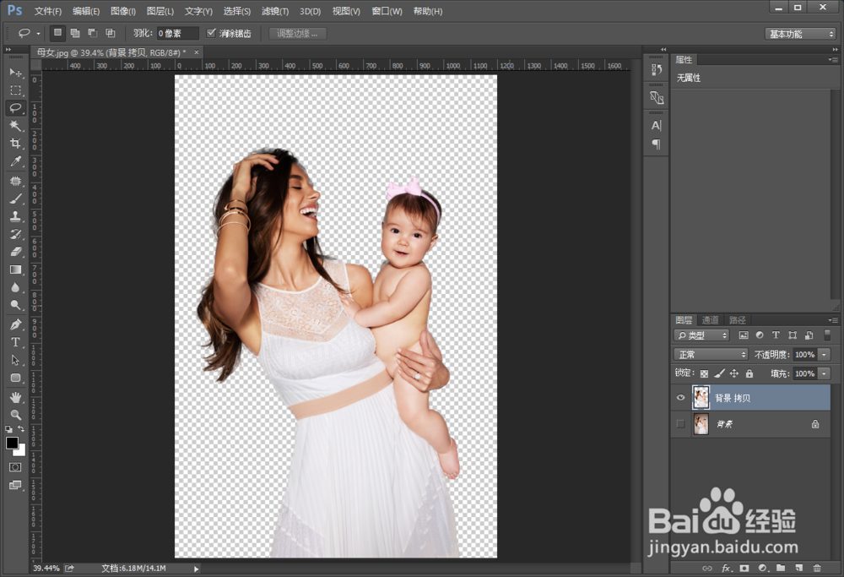Add layer style fx
This screenshot has width=844, height=577.
click(726, 568)
